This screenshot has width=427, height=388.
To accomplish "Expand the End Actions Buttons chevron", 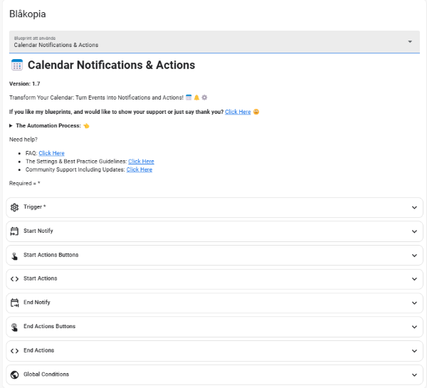I will pyautogui.click(x=414, y=327).
